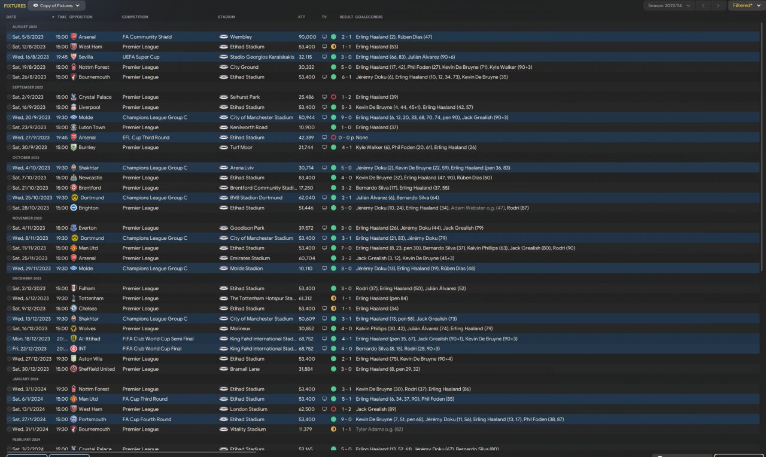Screen dimensions: 766x457
Task: Click the Fulham club badge
Action: coord(74,288)
